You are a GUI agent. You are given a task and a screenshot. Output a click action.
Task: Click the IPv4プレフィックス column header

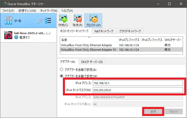tap(129, 40)
